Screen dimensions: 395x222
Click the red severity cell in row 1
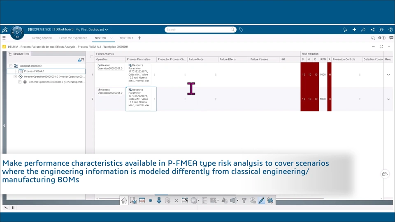click(x=304, y=74)
